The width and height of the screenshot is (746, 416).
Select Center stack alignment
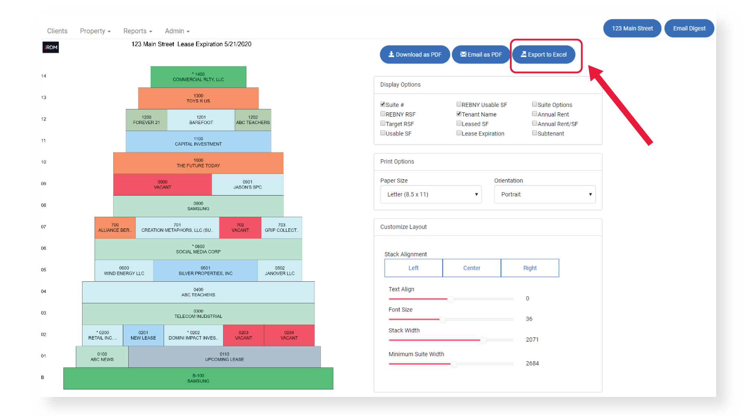(471, 268)
